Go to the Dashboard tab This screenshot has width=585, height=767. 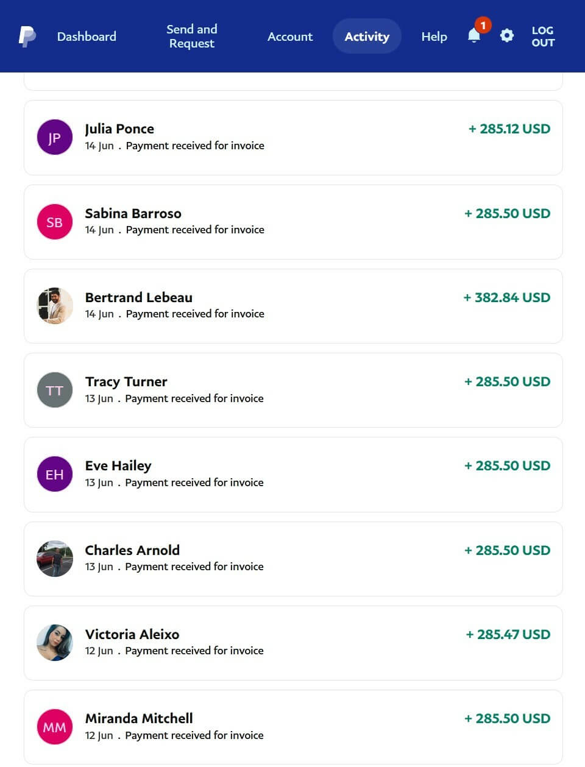coord(87,37)
